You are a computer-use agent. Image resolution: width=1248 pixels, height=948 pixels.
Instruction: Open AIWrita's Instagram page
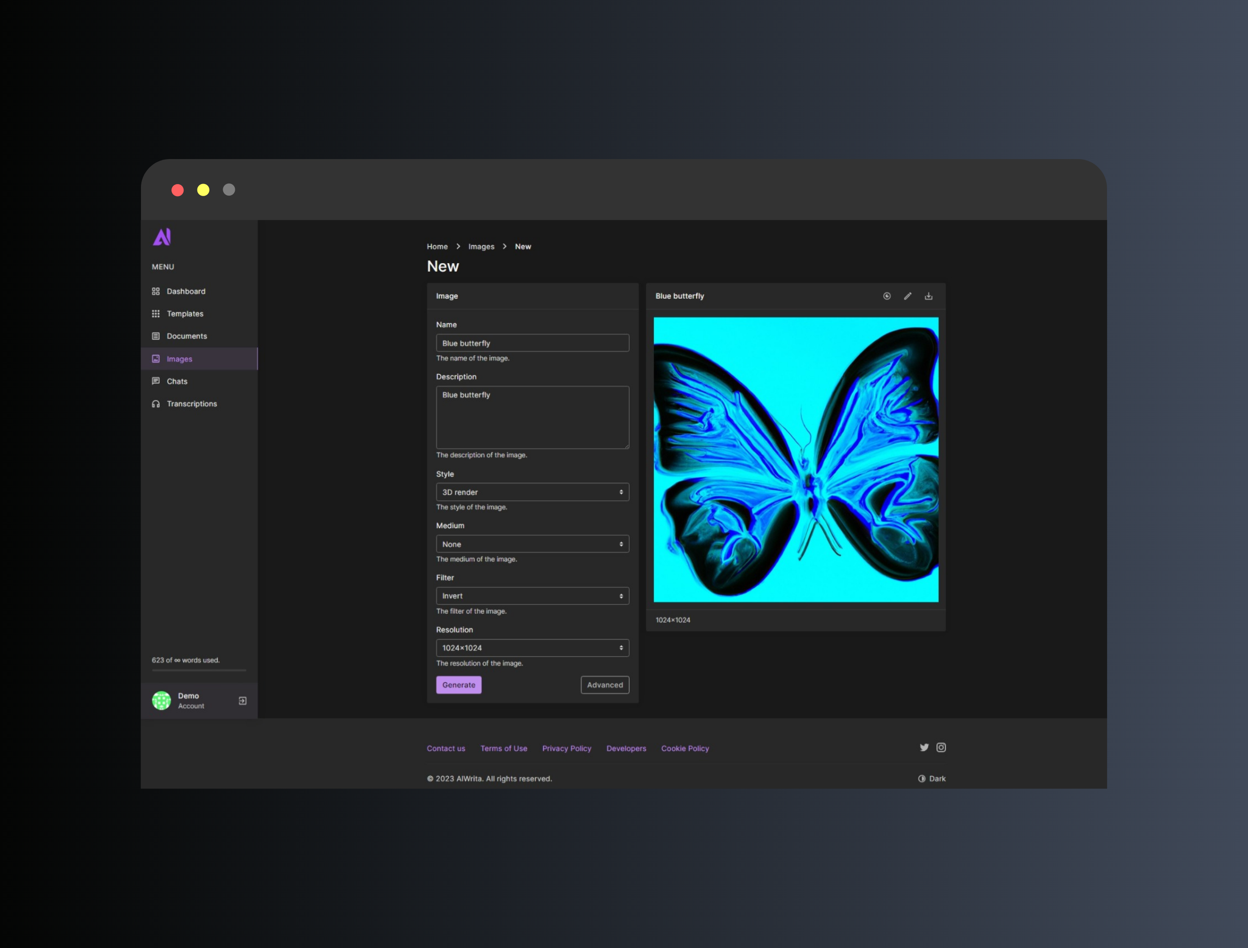tap(941, 747)
